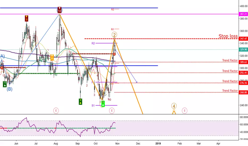248x146 pixels.
Task: Click the 60.00 RSI axis label
Action: point(244,124)
